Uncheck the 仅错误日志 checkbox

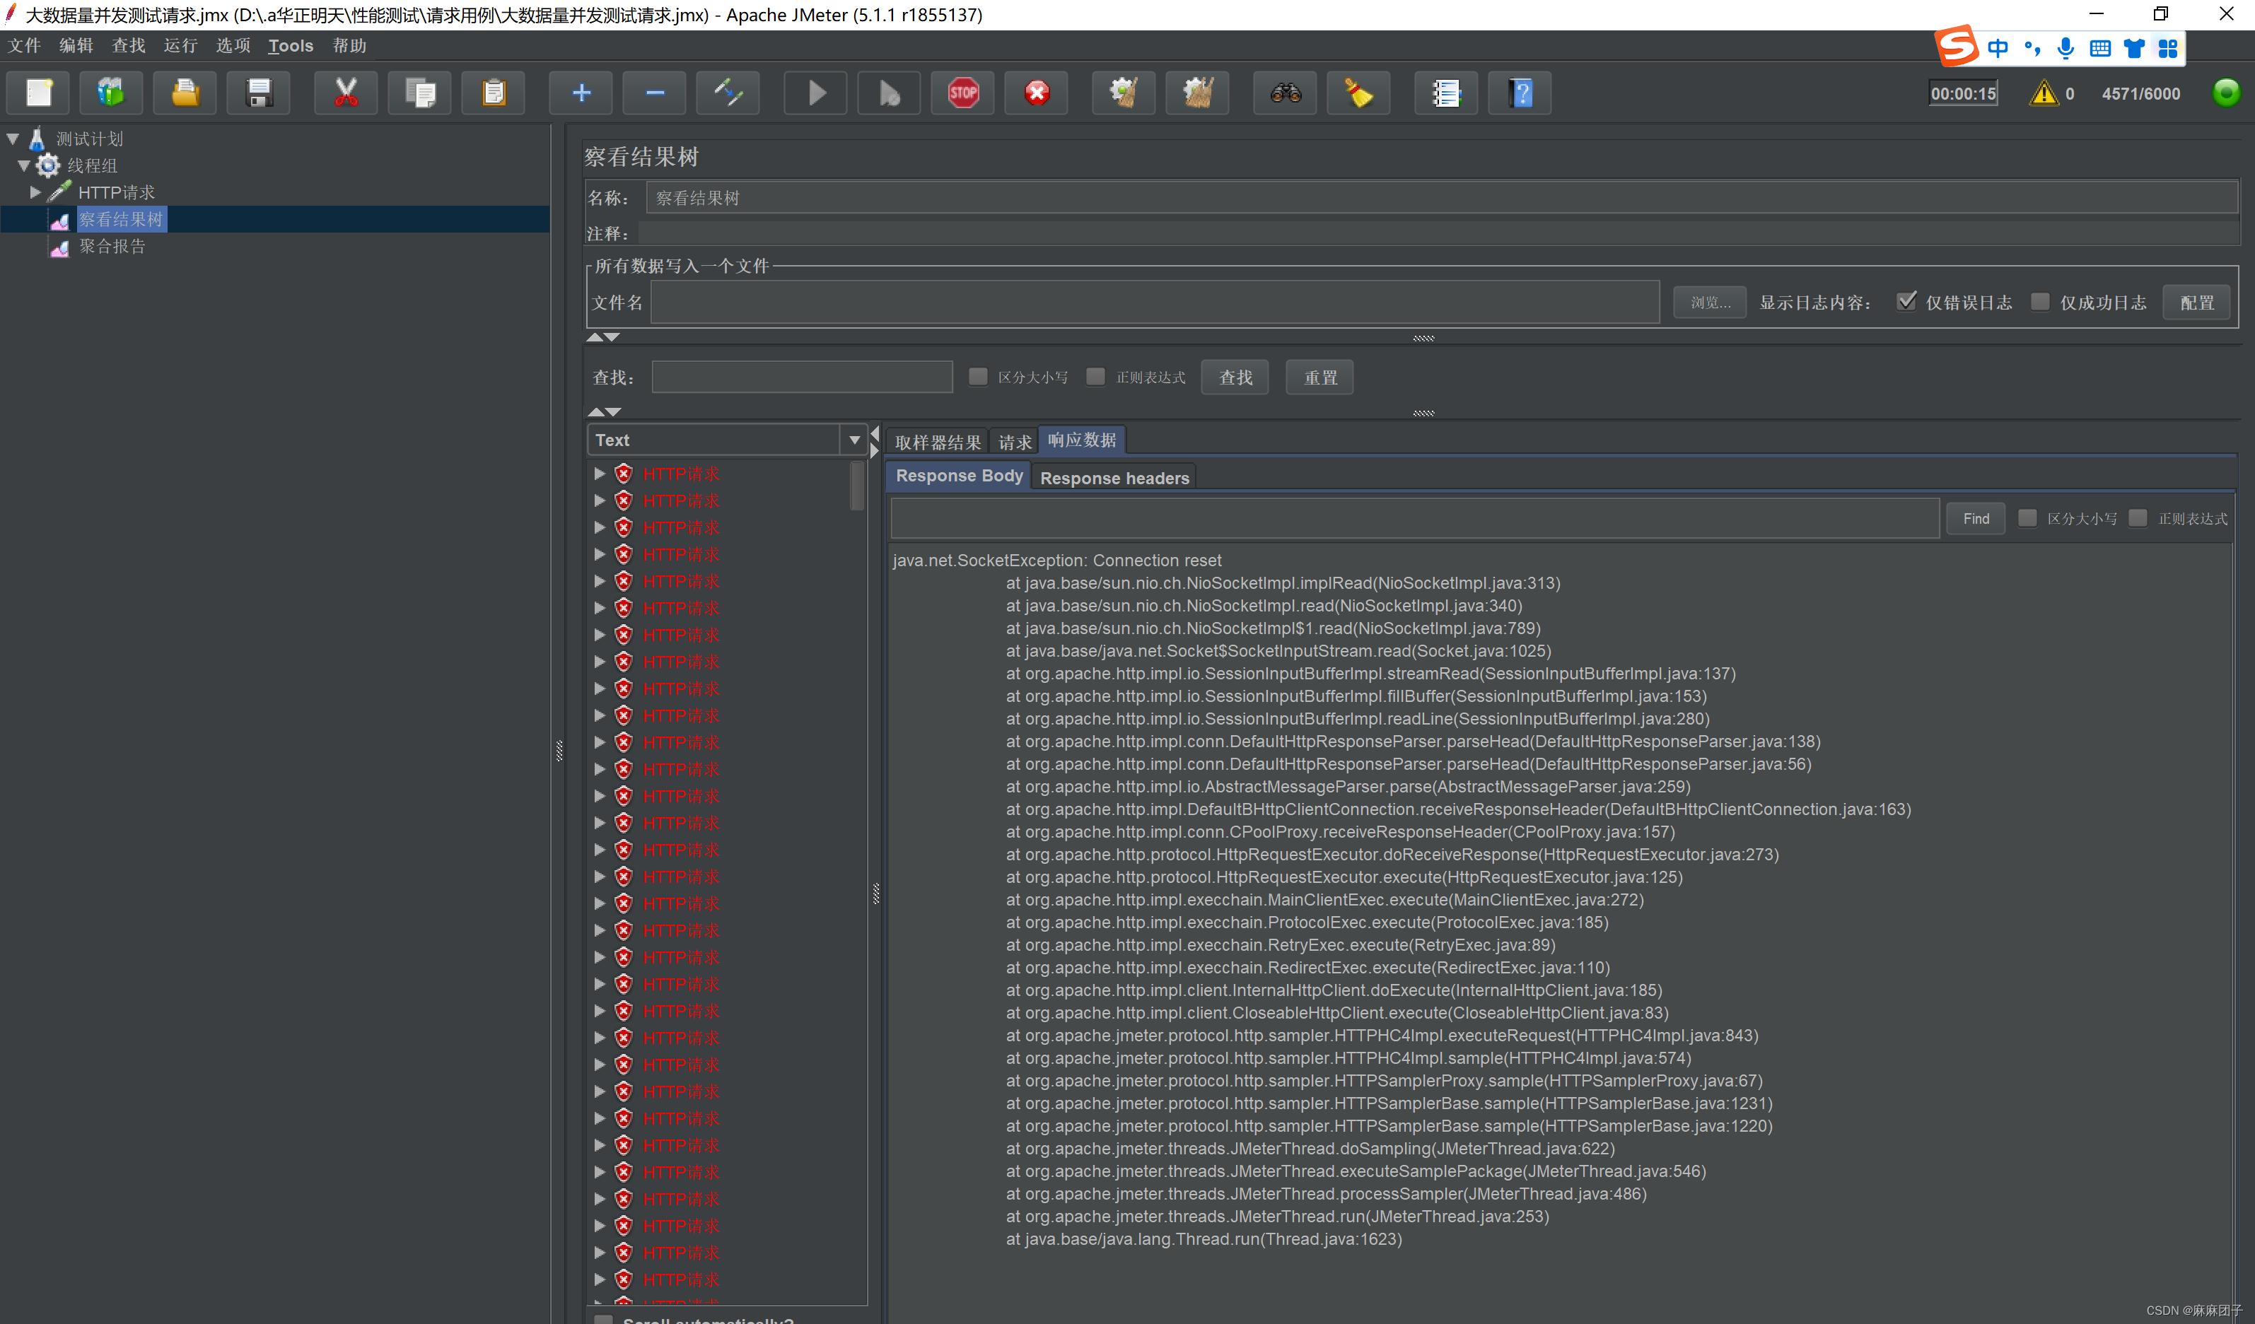tap(1907, 301)
